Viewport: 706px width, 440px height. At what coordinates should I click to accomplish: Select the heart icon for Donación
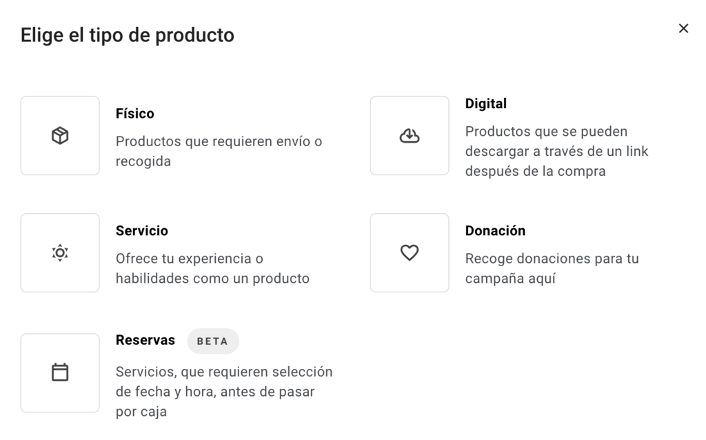[x=410, y=252]
